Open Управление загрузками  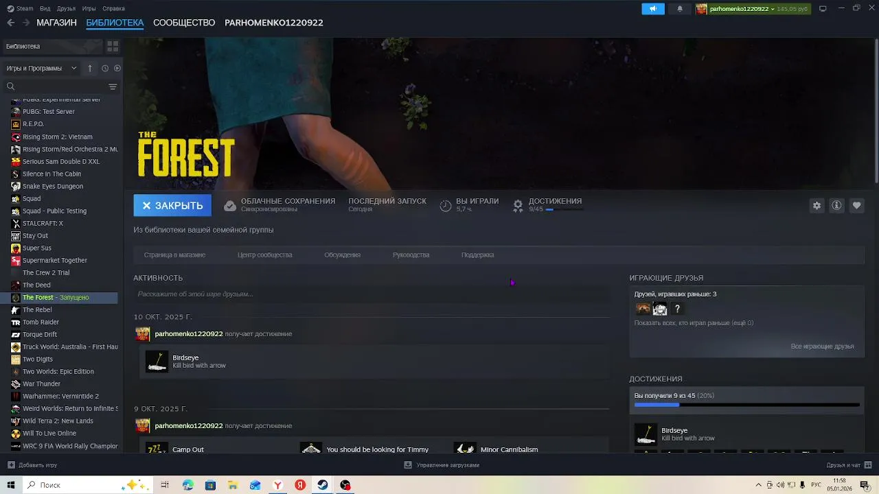(442, 464)
